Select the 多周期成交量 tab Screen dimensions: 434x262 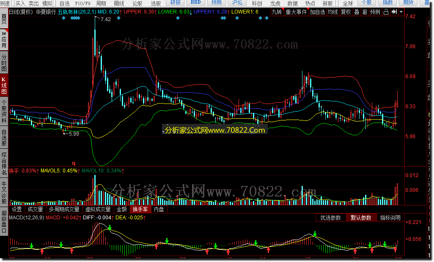coord(64,209)
